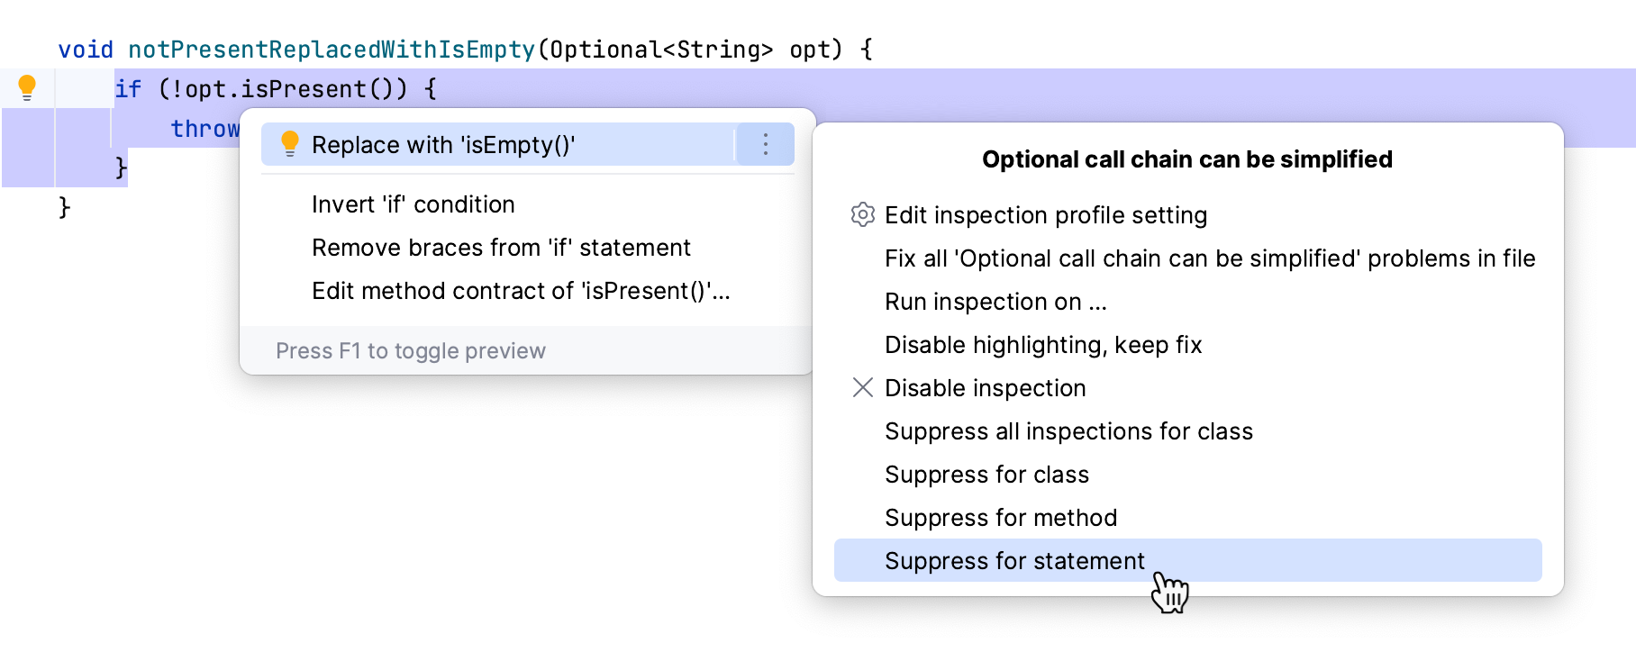Click the lightbulb beside 'Replace with isEmpty()'

pyautogui.click(x=289, y=144)
